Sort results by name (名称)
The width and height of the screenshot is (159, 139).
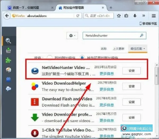click(x=104, y=49)
